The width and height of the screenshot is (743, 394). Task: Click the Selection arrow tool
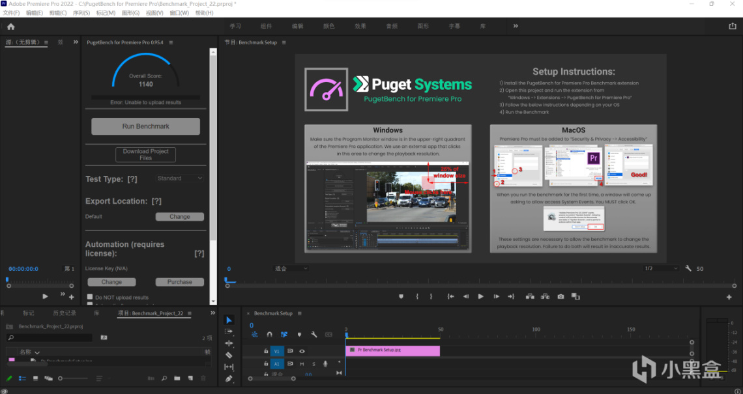[x=229, y=320]
